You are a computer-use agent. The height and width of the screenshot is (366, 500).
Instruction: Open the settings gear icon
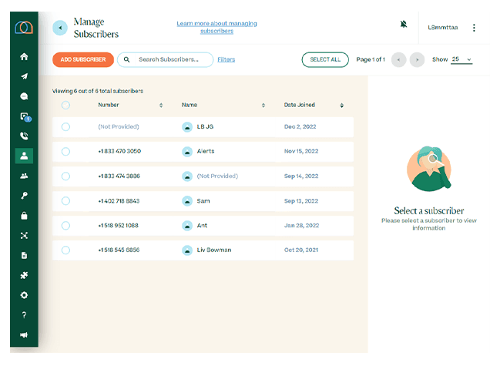pos(24,295)
